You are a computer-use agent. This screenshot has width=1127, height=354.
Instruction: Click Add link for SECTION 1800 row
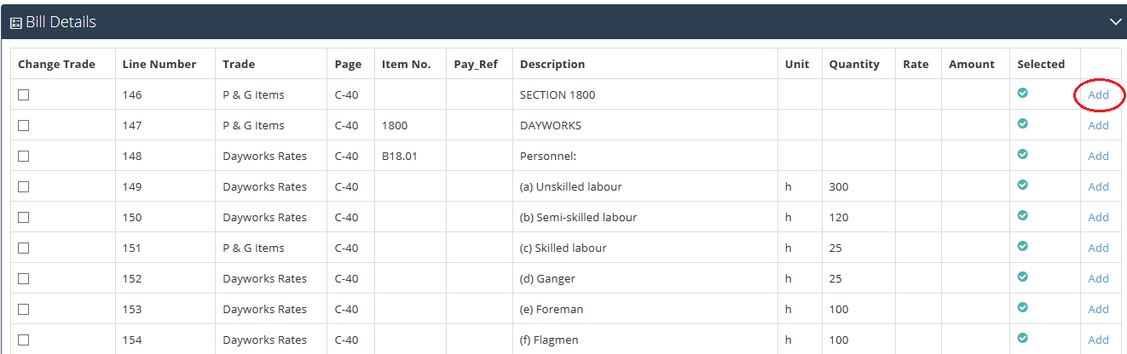click(1098, 94)
